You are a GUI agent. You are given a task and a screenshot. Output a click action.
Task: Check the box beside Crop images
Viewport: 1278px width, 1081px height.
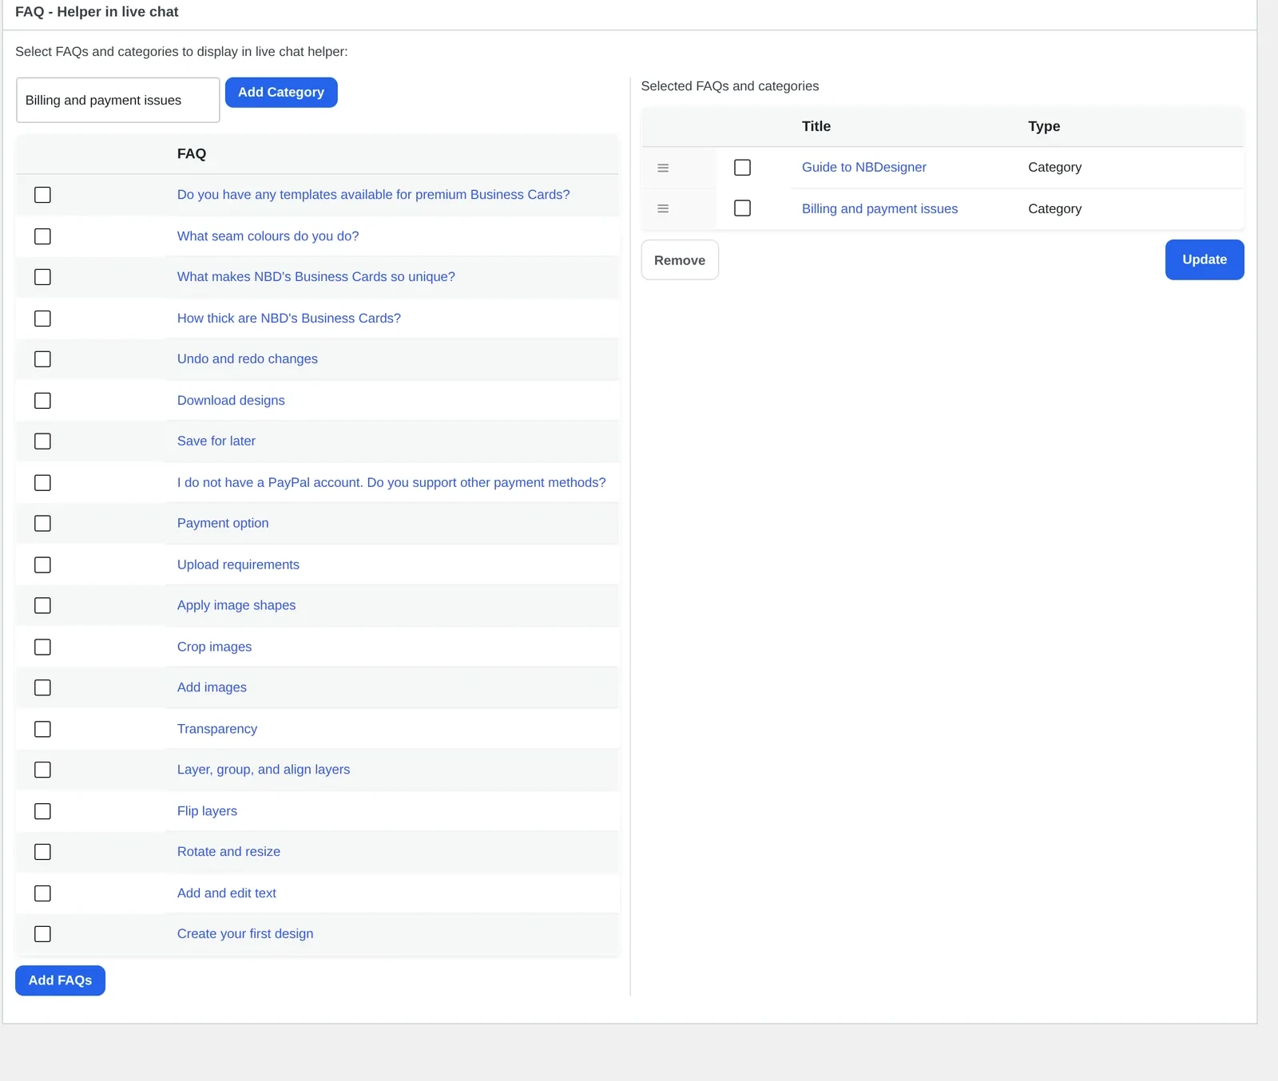pos(43,647)
